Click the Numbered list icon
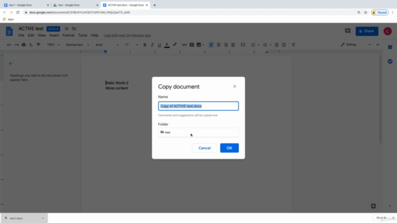This screenshot has width=397, height=223. click(x=253, y=45)
